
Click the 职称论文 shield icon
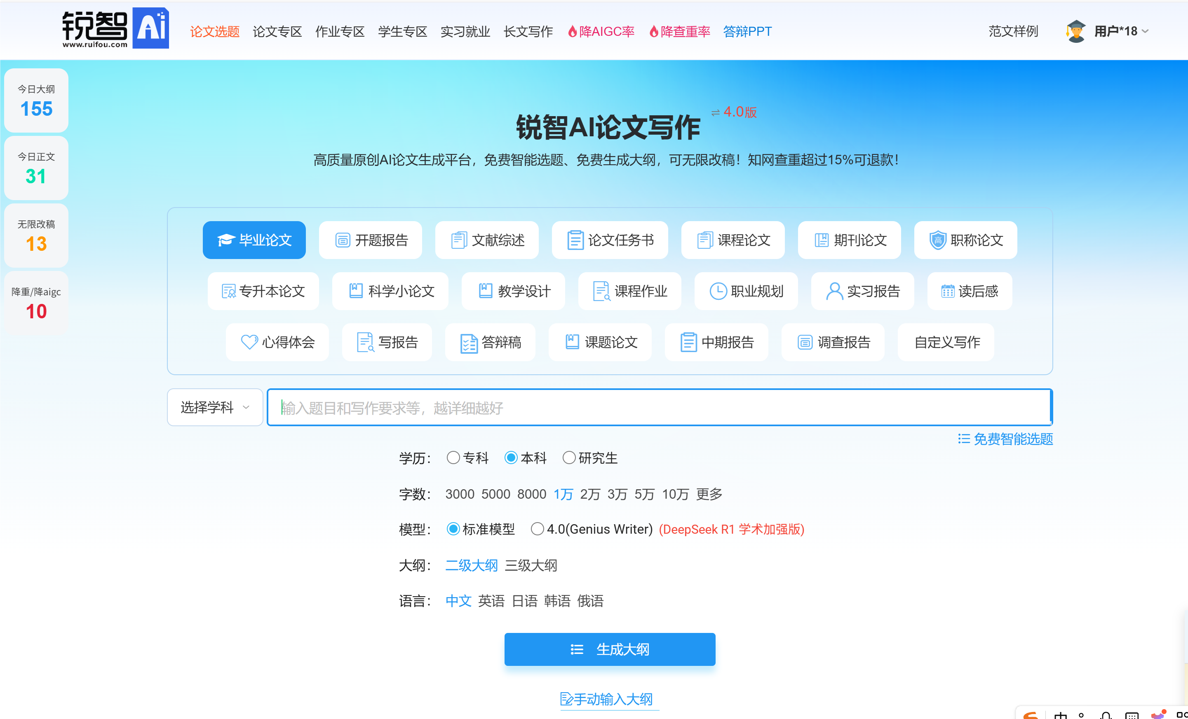pyautogui.click(x=938, y=240)
